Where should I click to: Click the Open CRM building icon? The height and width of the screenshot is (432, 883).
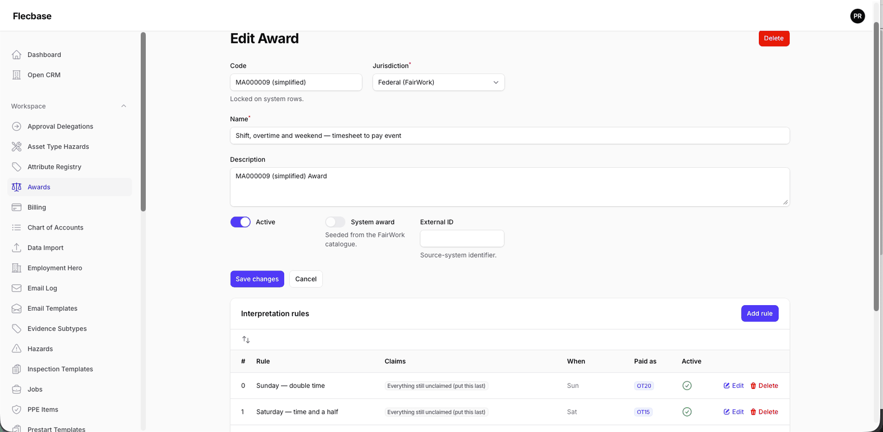17,75
